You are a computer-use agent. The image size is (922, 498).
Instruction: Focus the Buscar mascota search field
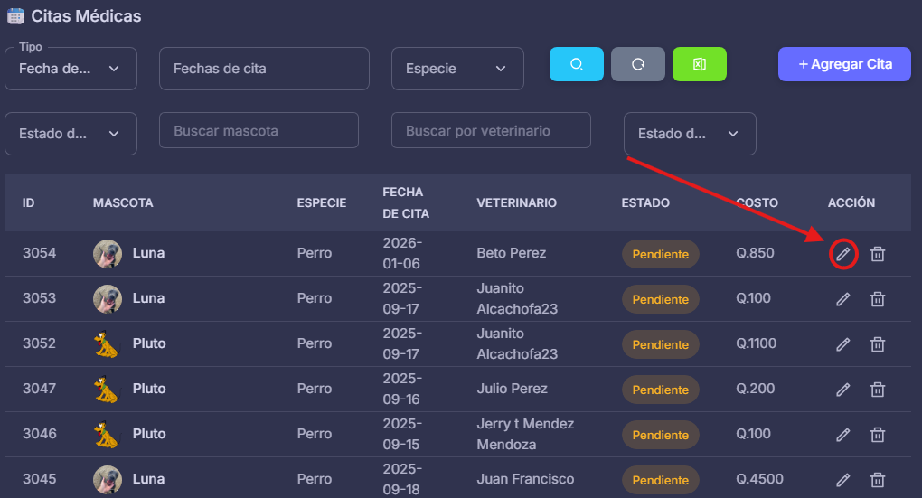coord(259,130)
